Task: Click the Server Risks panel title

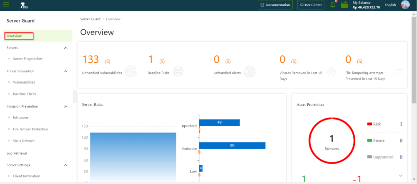Action: (93, 105)
